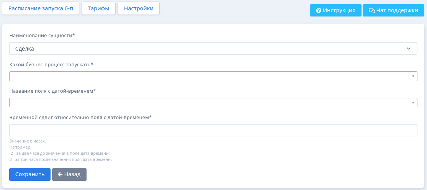Click the chevron on the Сделка selector
Screen dimensions: 427x190
(409, 48)
